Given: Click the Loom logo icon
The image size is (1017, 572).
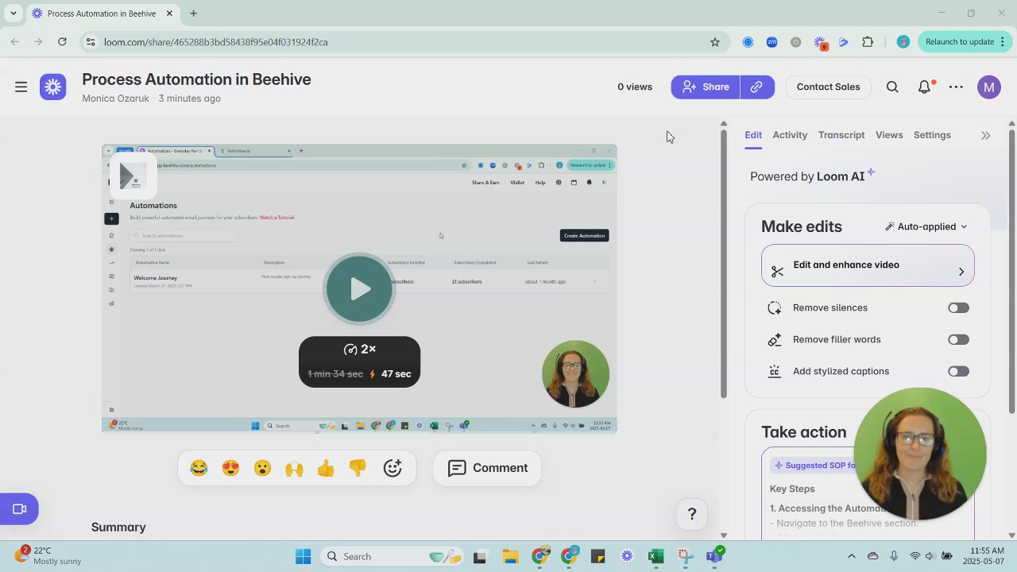Looking at the screenshot, I should pyautogui.click(x=53, y=87).
